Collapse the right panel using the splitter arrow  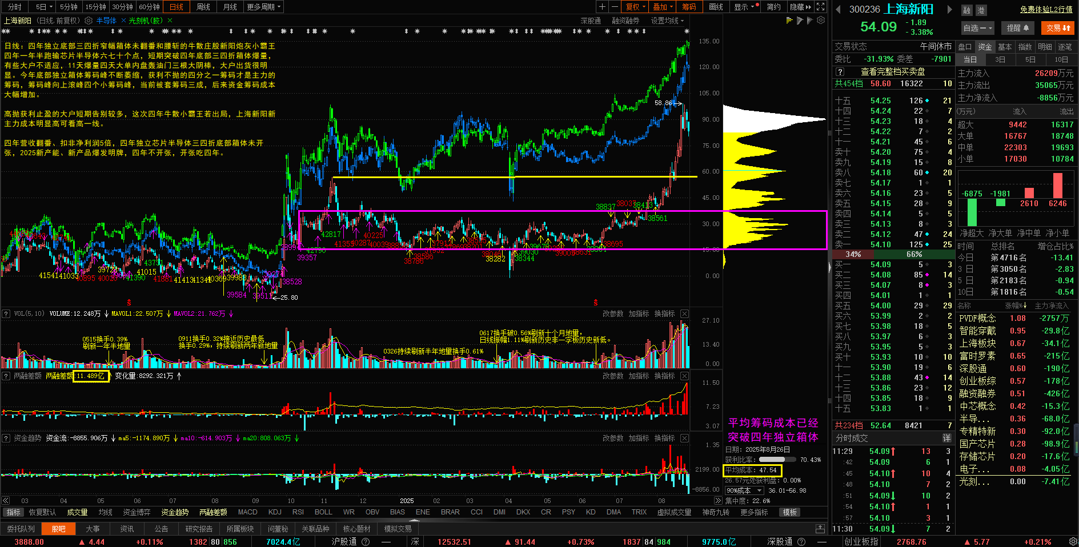click(x=829, y=267)
